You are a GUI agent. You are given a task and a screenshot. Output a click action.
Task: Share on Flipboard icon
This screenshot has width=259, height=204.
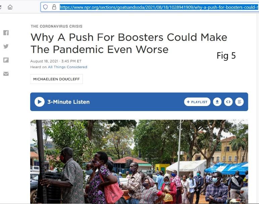pyautogui.click(x=6, y=60)
